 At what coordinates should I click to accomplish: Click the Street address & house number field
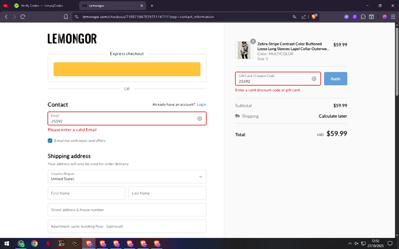click(127, 210)
